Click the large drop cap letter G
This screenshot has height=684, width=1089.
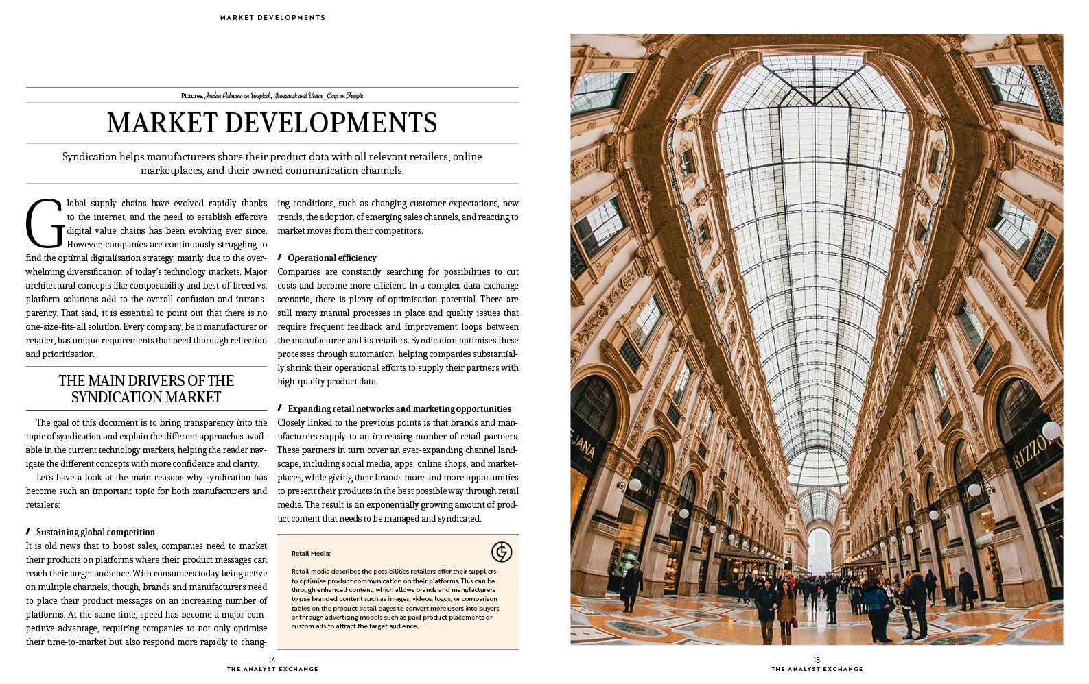(x=45, y=224)
